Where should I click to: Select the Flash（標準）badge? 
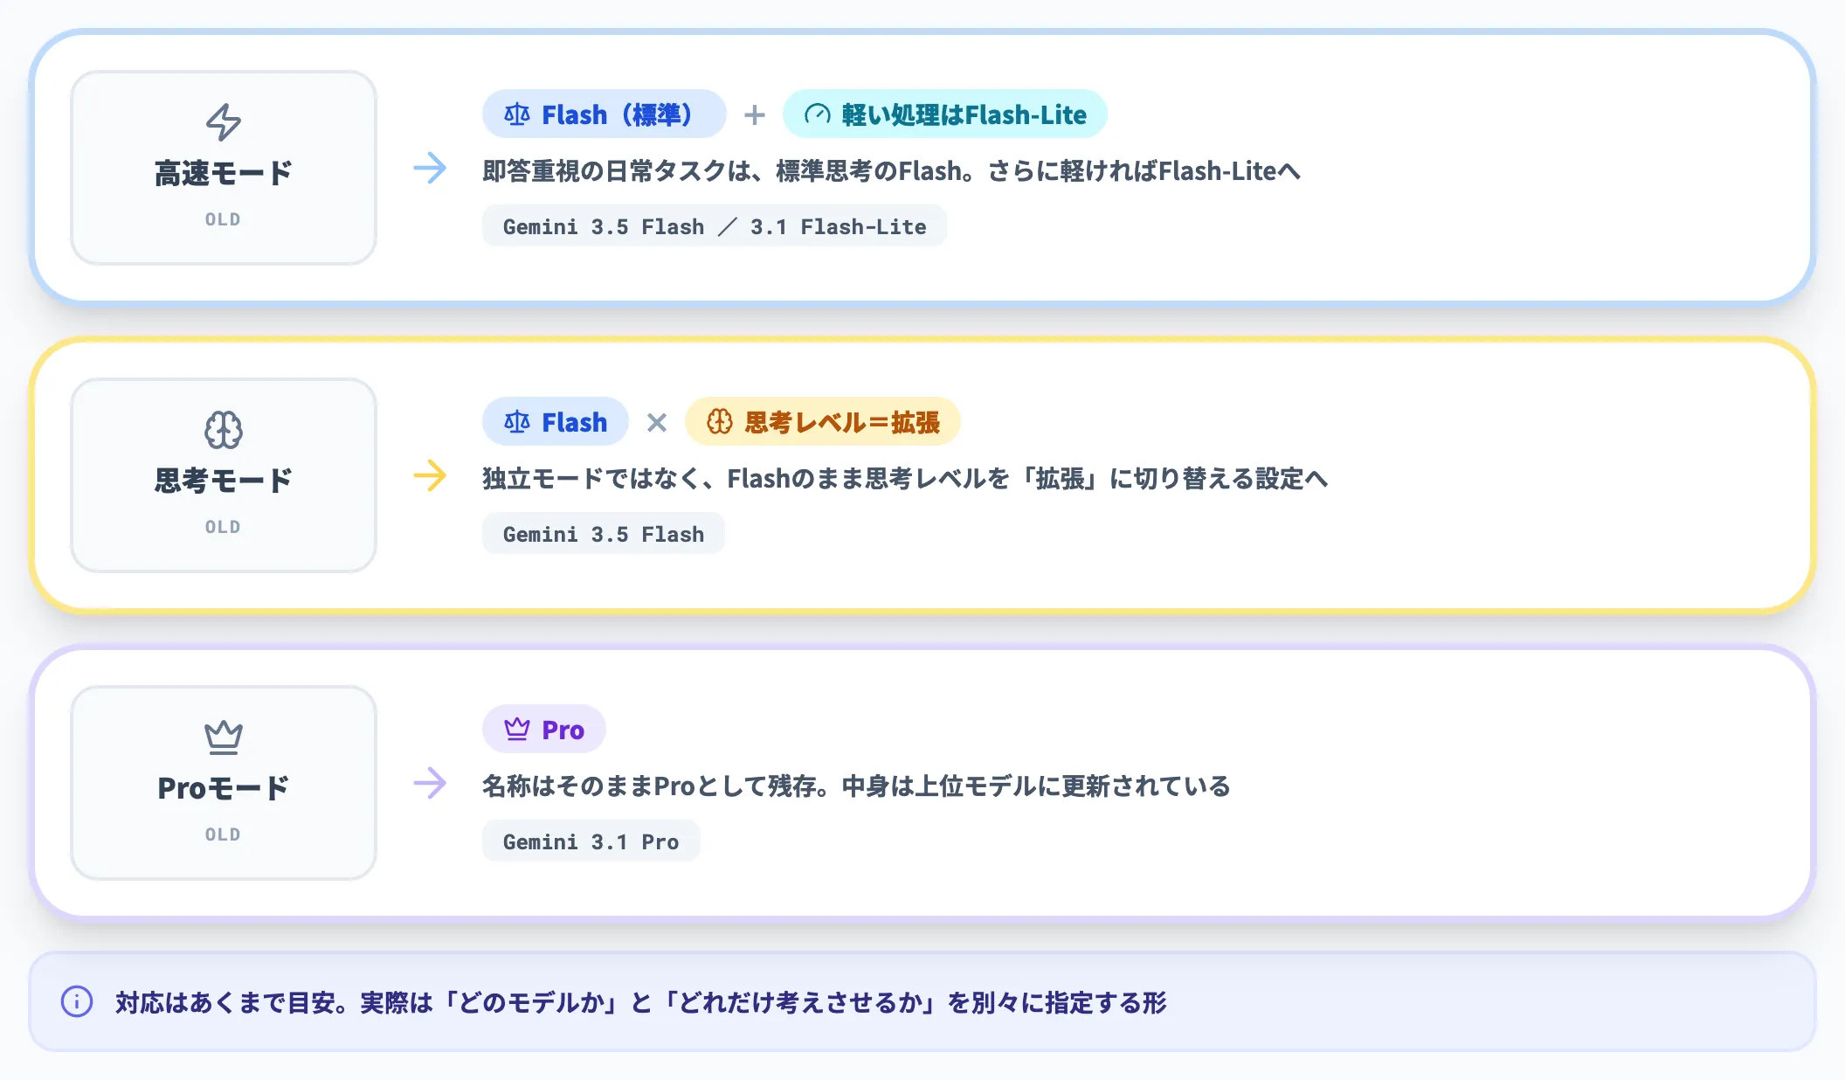coord(605,114)
